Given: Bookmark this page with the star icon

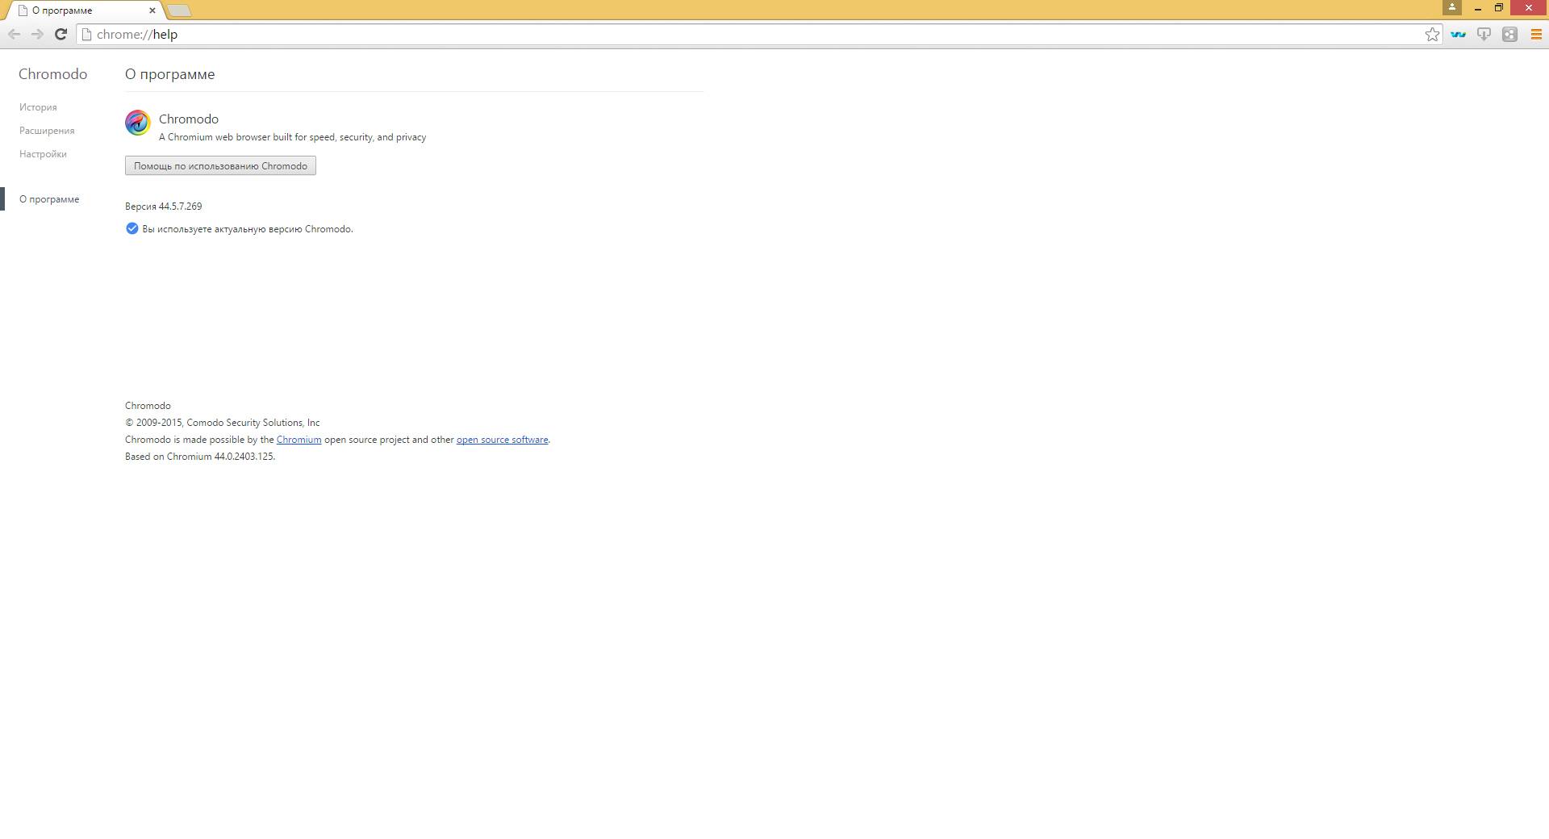Looking at the screenshot, I should 1432,34.
